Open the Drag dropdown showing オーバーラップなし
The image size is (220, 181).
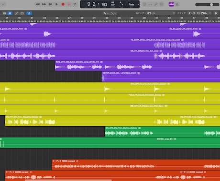pos(199,13)
